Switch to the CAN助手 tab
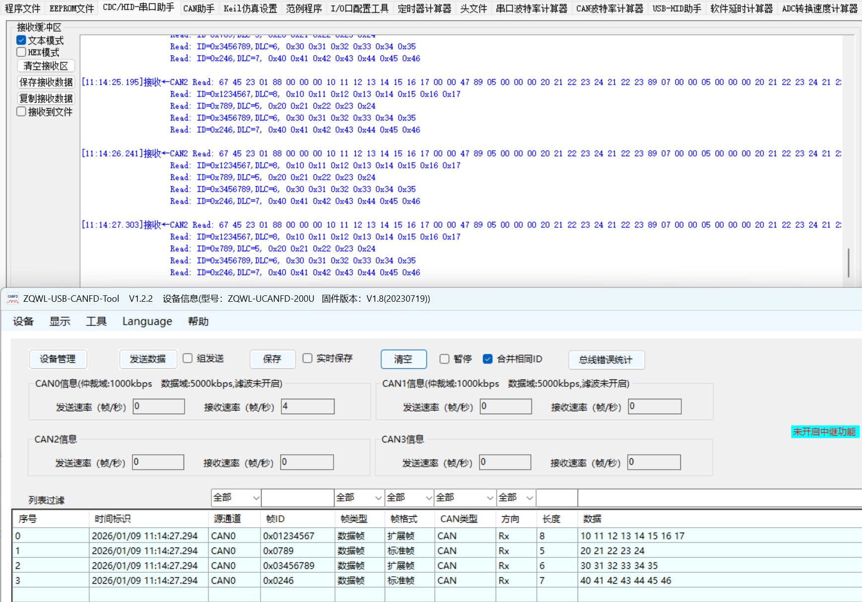The width and height of the screenshot is (862, 602). (x=199, y=8)
